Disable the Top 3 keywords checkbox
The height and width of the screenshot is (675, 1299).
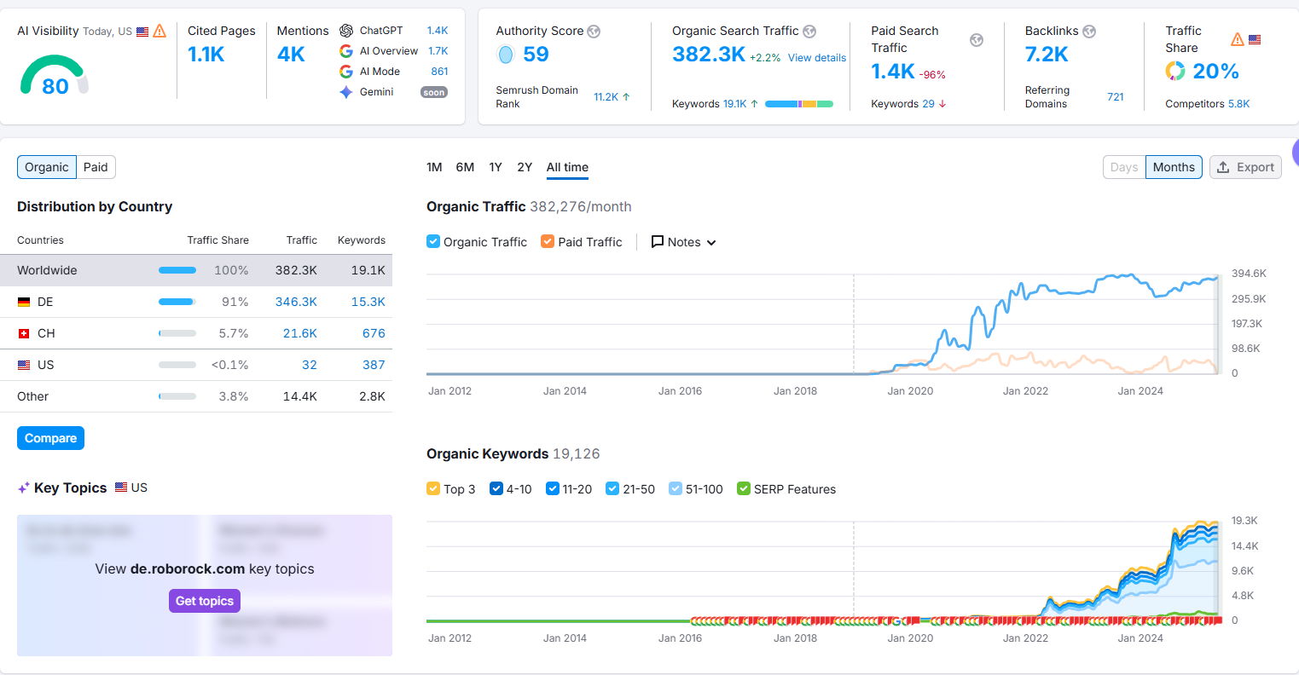tap(433, 489)
